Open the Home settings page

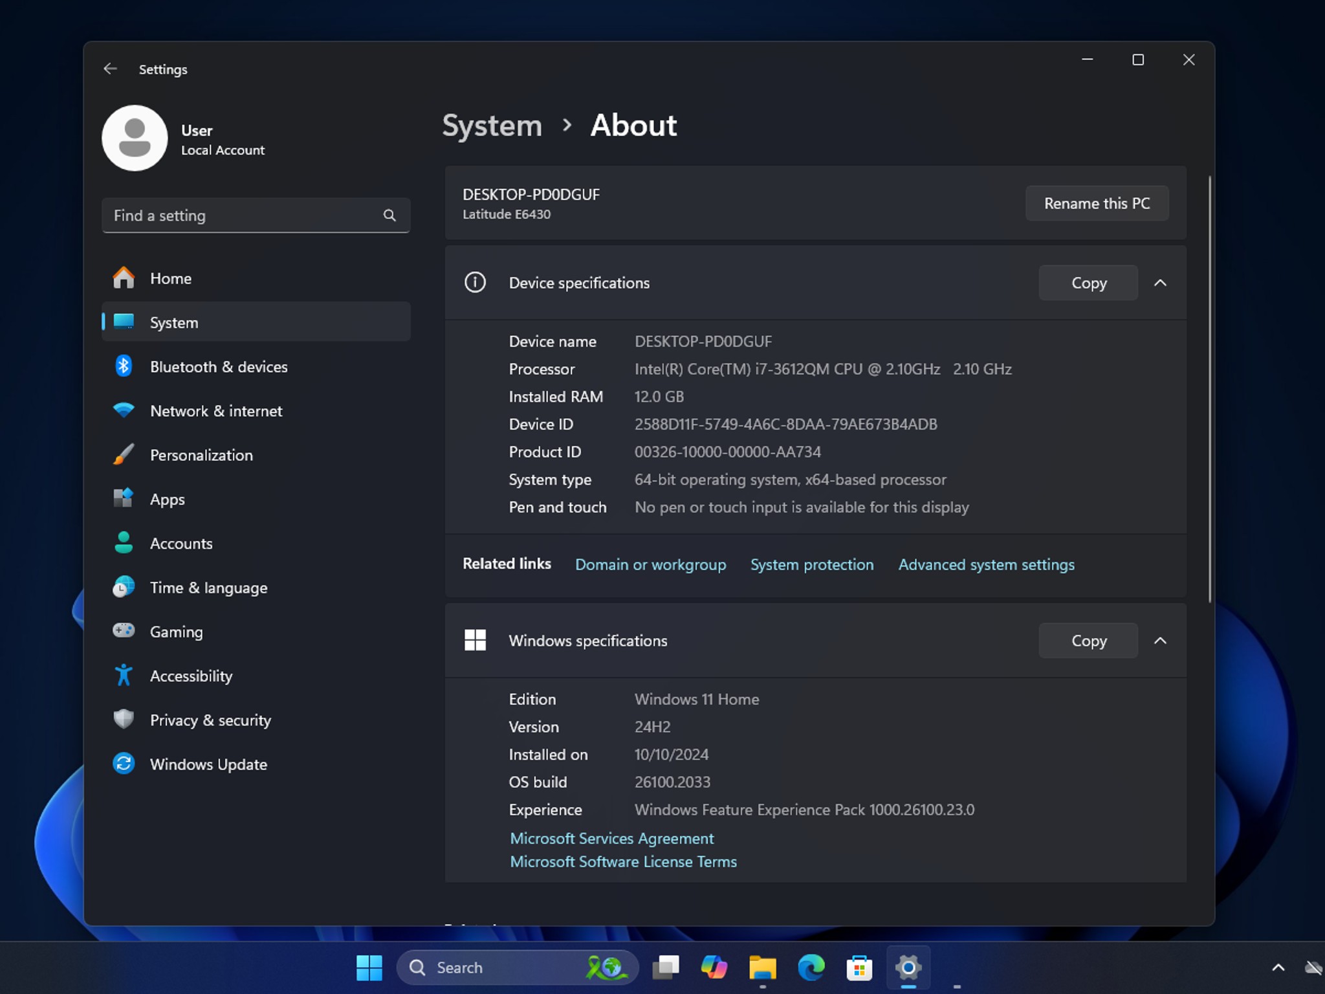pyautogui.click(x=256, y=278)
